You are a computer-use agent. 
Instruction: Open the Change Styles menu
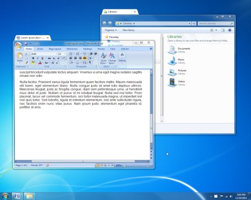coord(112,58)
